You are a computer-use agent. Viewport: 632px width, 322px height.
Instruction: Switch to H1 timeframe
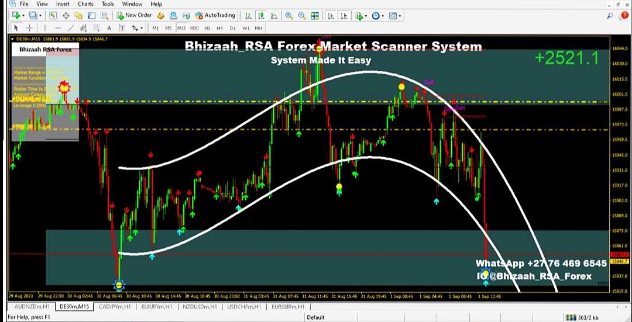207,28
